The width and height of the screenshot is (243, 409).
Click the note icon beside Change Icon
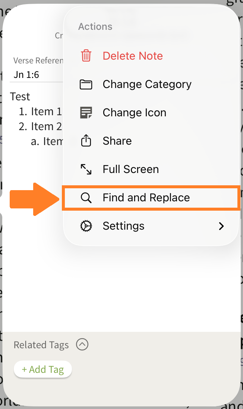(86, 113)
